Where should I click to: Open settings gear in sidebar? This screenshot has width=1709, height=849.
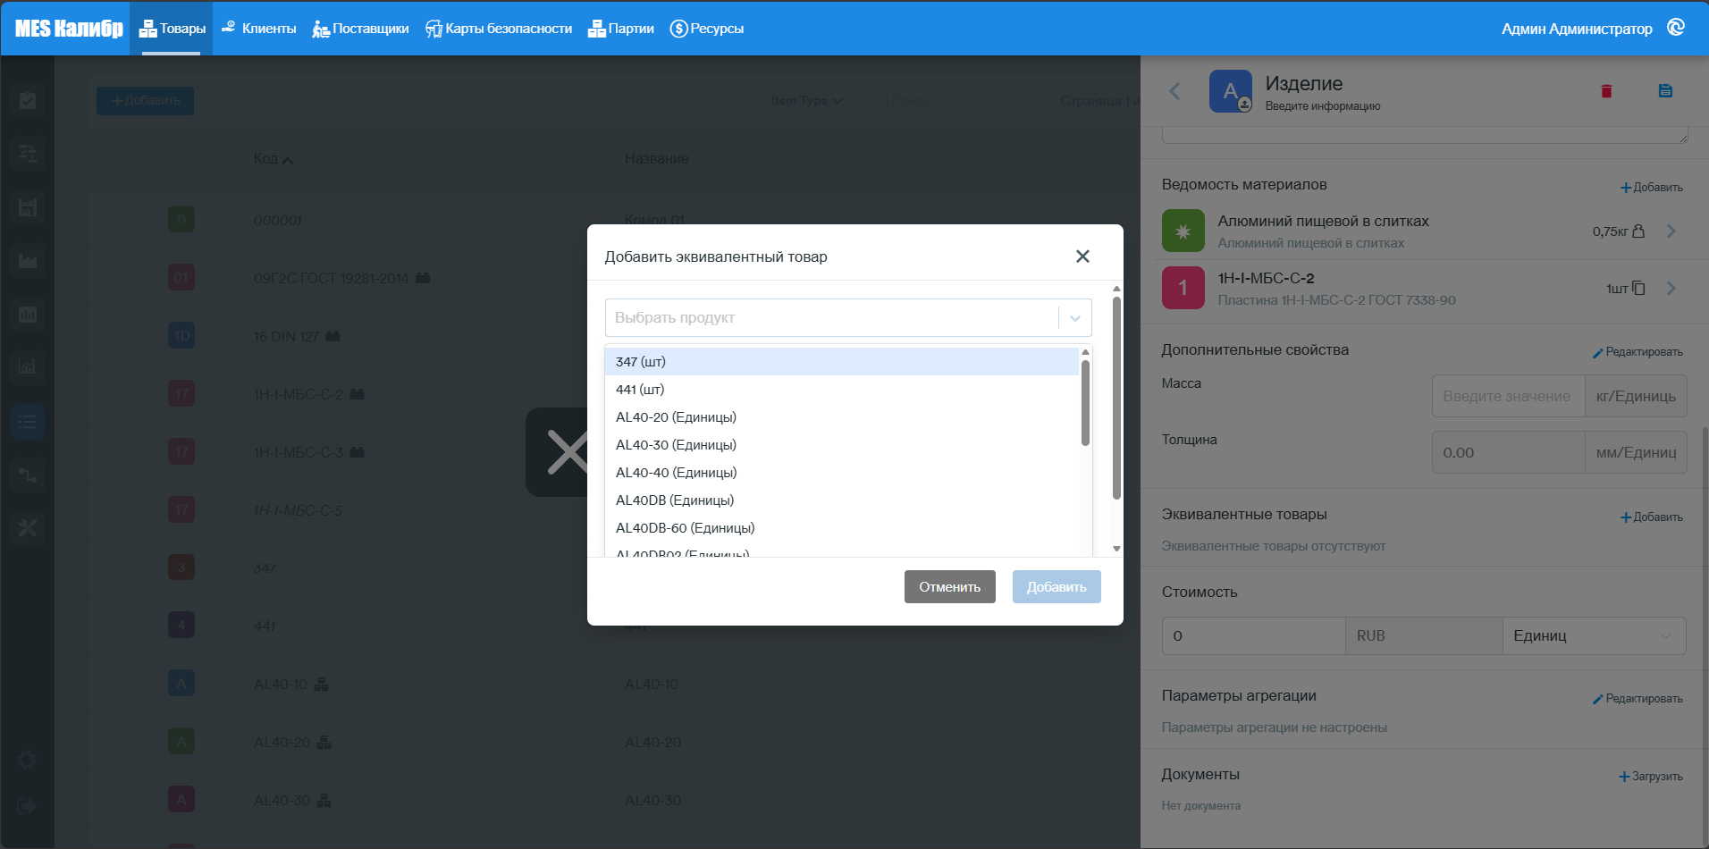[x=28, y=761]
